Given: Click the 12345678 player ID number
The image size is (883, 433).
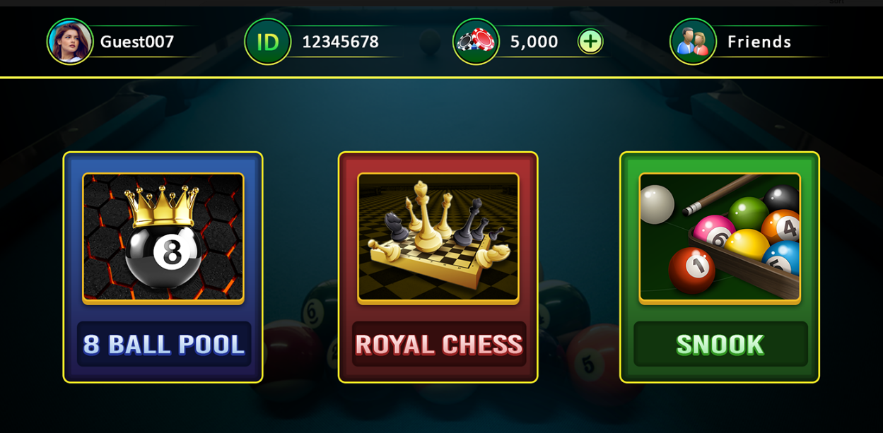Looking at the screenshot, I should 341,42.
